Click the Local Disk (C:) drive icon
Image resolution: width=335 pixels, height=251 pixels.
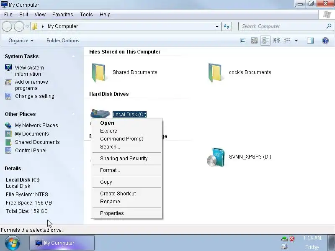[100, 113]
